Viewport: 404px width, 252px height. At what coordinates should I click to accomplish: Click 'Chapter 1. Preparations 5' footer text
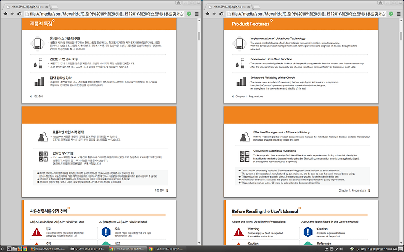click(354, 190)
